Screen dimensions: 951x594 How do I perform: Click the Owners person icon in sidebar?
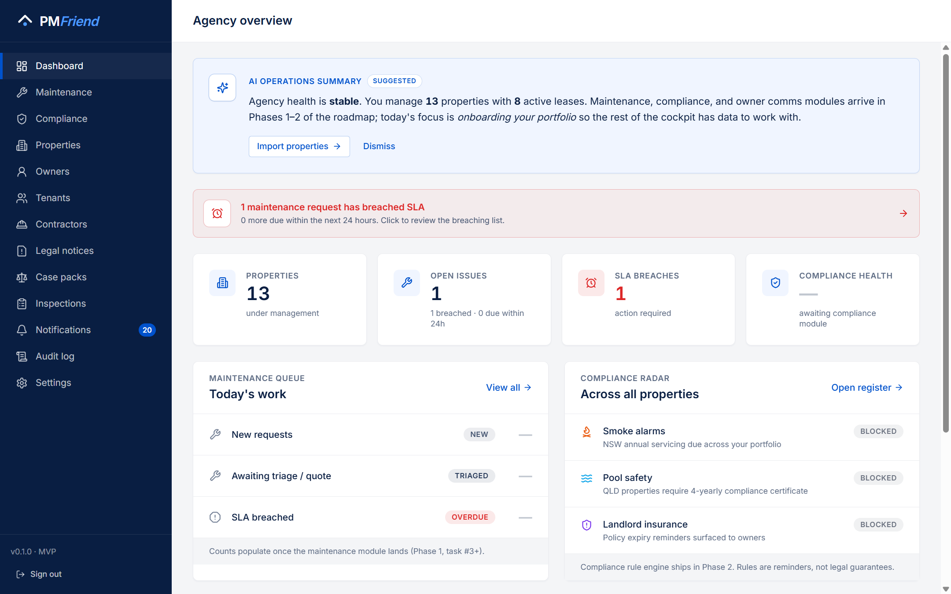[22, 172]
